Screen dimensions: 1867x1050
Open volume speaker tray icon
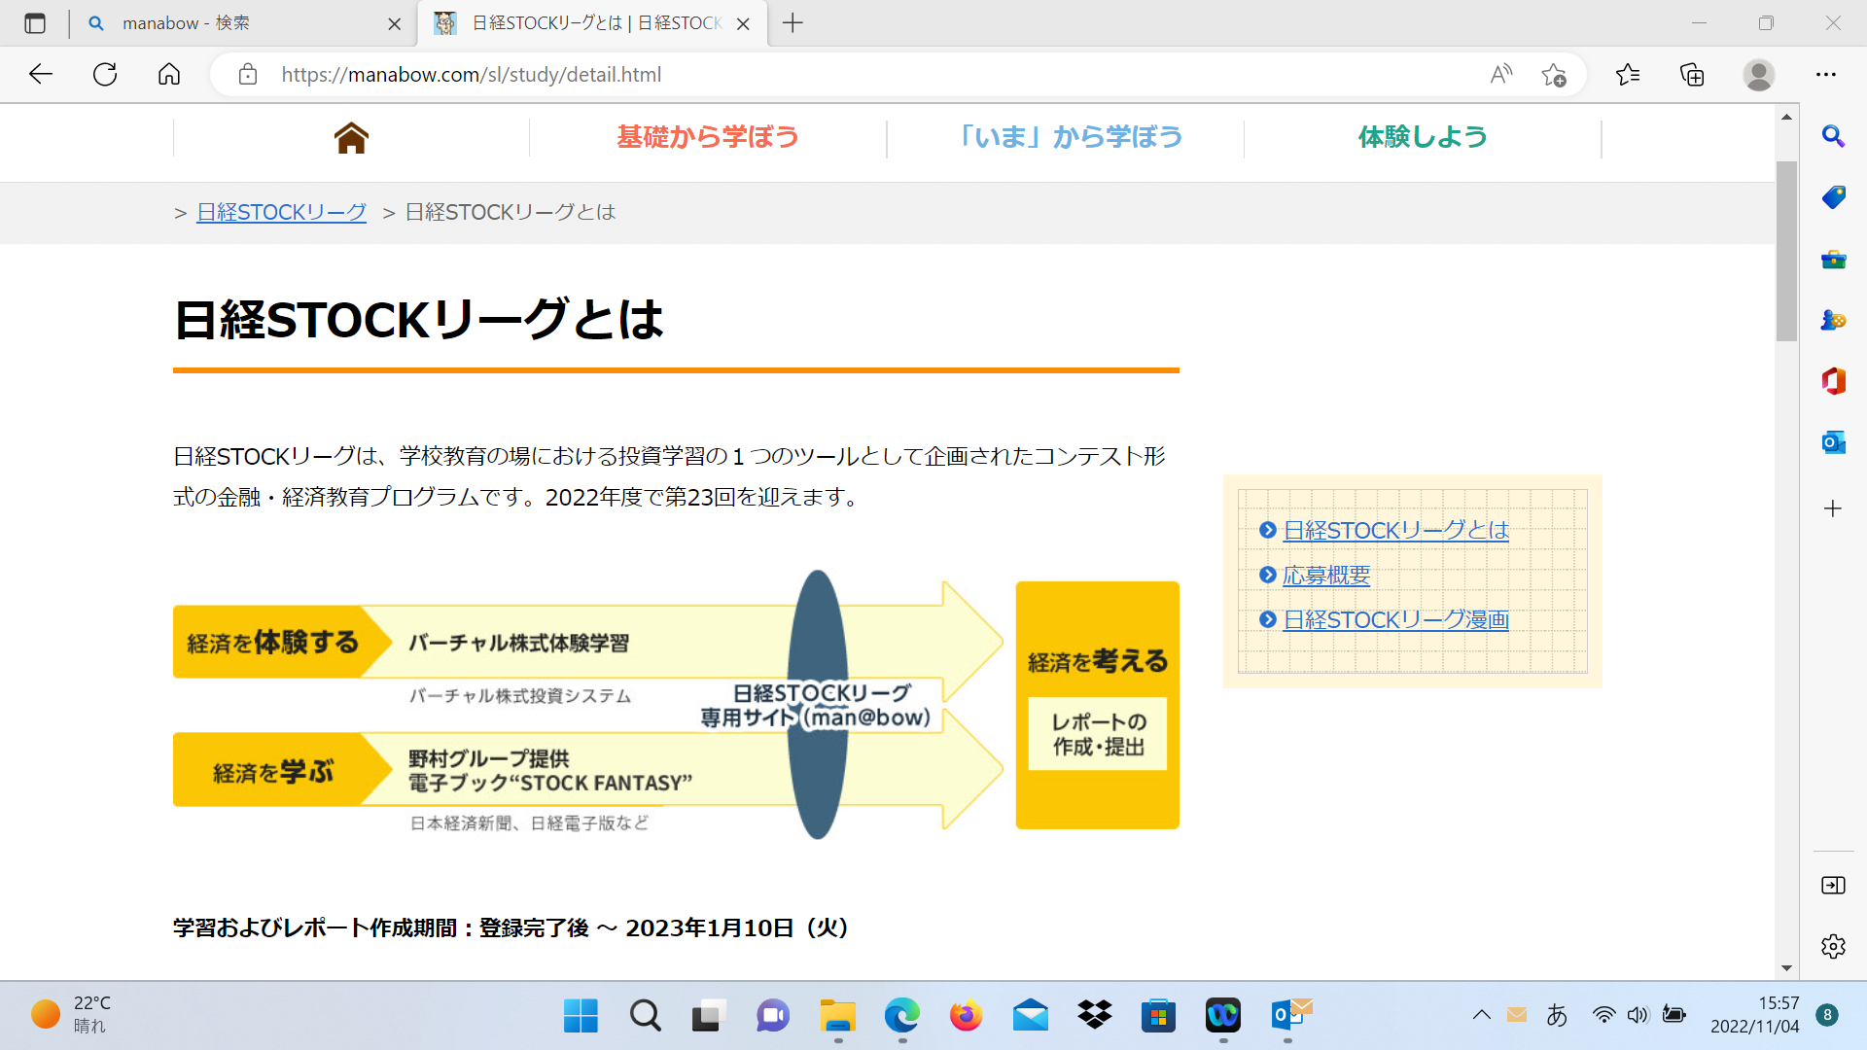tap(1638, 1015)
